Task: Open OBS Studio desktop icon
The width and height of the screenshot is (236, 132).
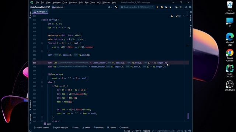Action: coord(230,86)
